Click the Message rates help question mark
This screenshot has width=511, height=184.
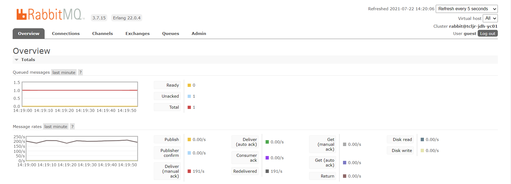(72, 127)
